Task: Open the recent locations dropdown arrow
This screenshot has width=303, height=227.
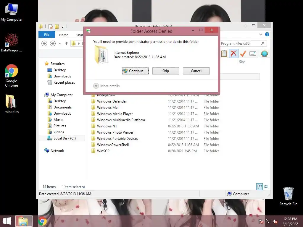Action: click(x=60, y=43)
